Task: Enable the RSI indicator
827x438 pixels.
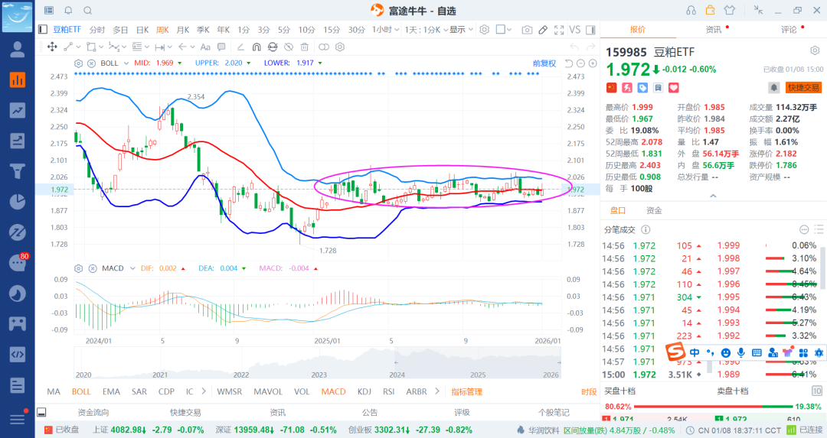Action: 389,391
